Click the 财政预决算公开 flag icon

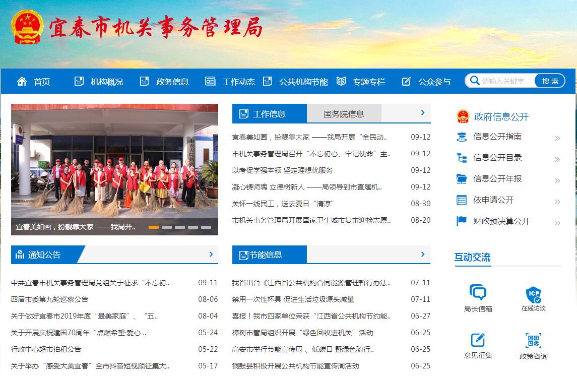click(462, 221)
